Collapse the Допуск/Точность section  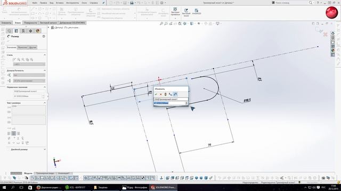tap(45, 71)
